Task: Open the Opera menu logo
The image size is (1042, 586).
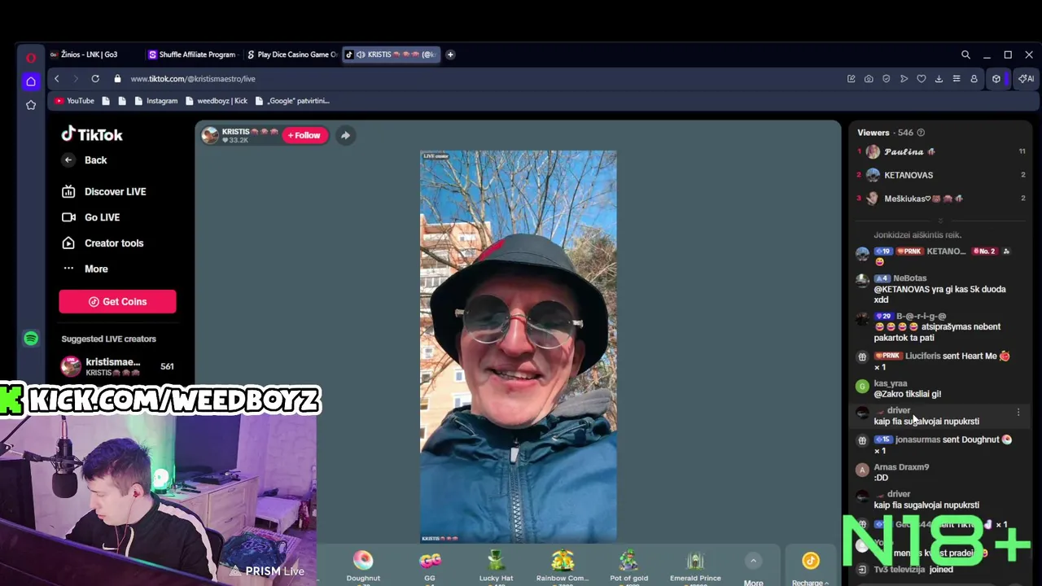Action: point(31,58)
